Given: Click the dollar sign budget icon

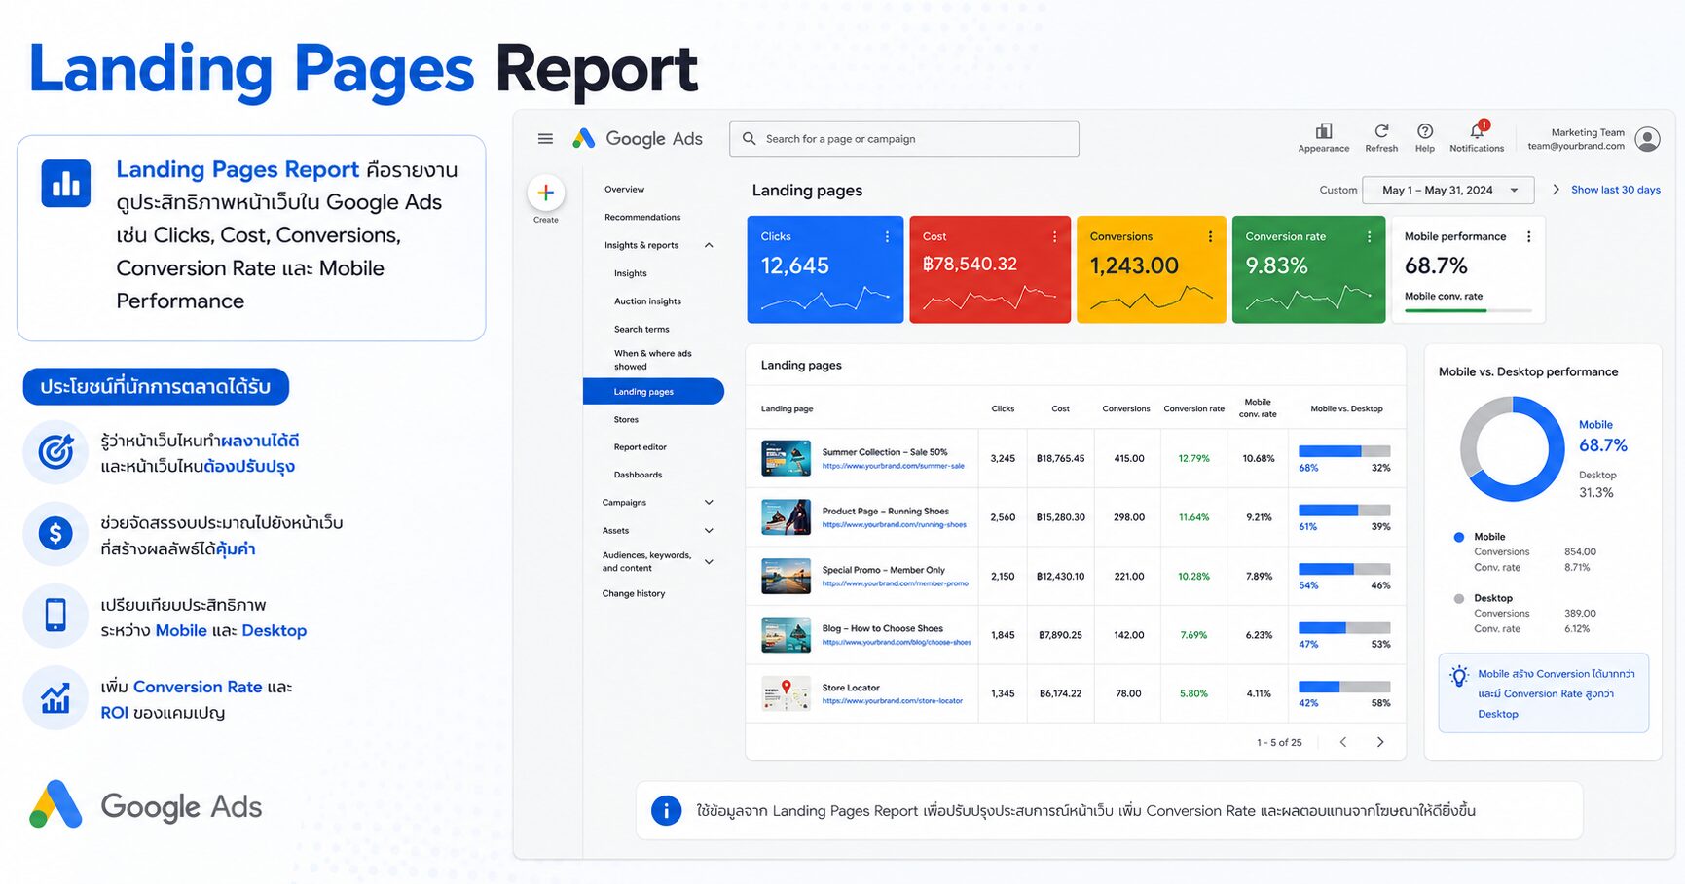Looking at the screenshot, I should click(x=55, y=533).
